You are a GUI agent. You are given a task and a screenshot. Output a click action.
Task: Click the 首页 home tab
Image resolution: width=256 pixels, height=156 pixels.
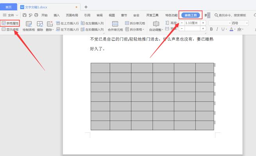click(9, 7)
